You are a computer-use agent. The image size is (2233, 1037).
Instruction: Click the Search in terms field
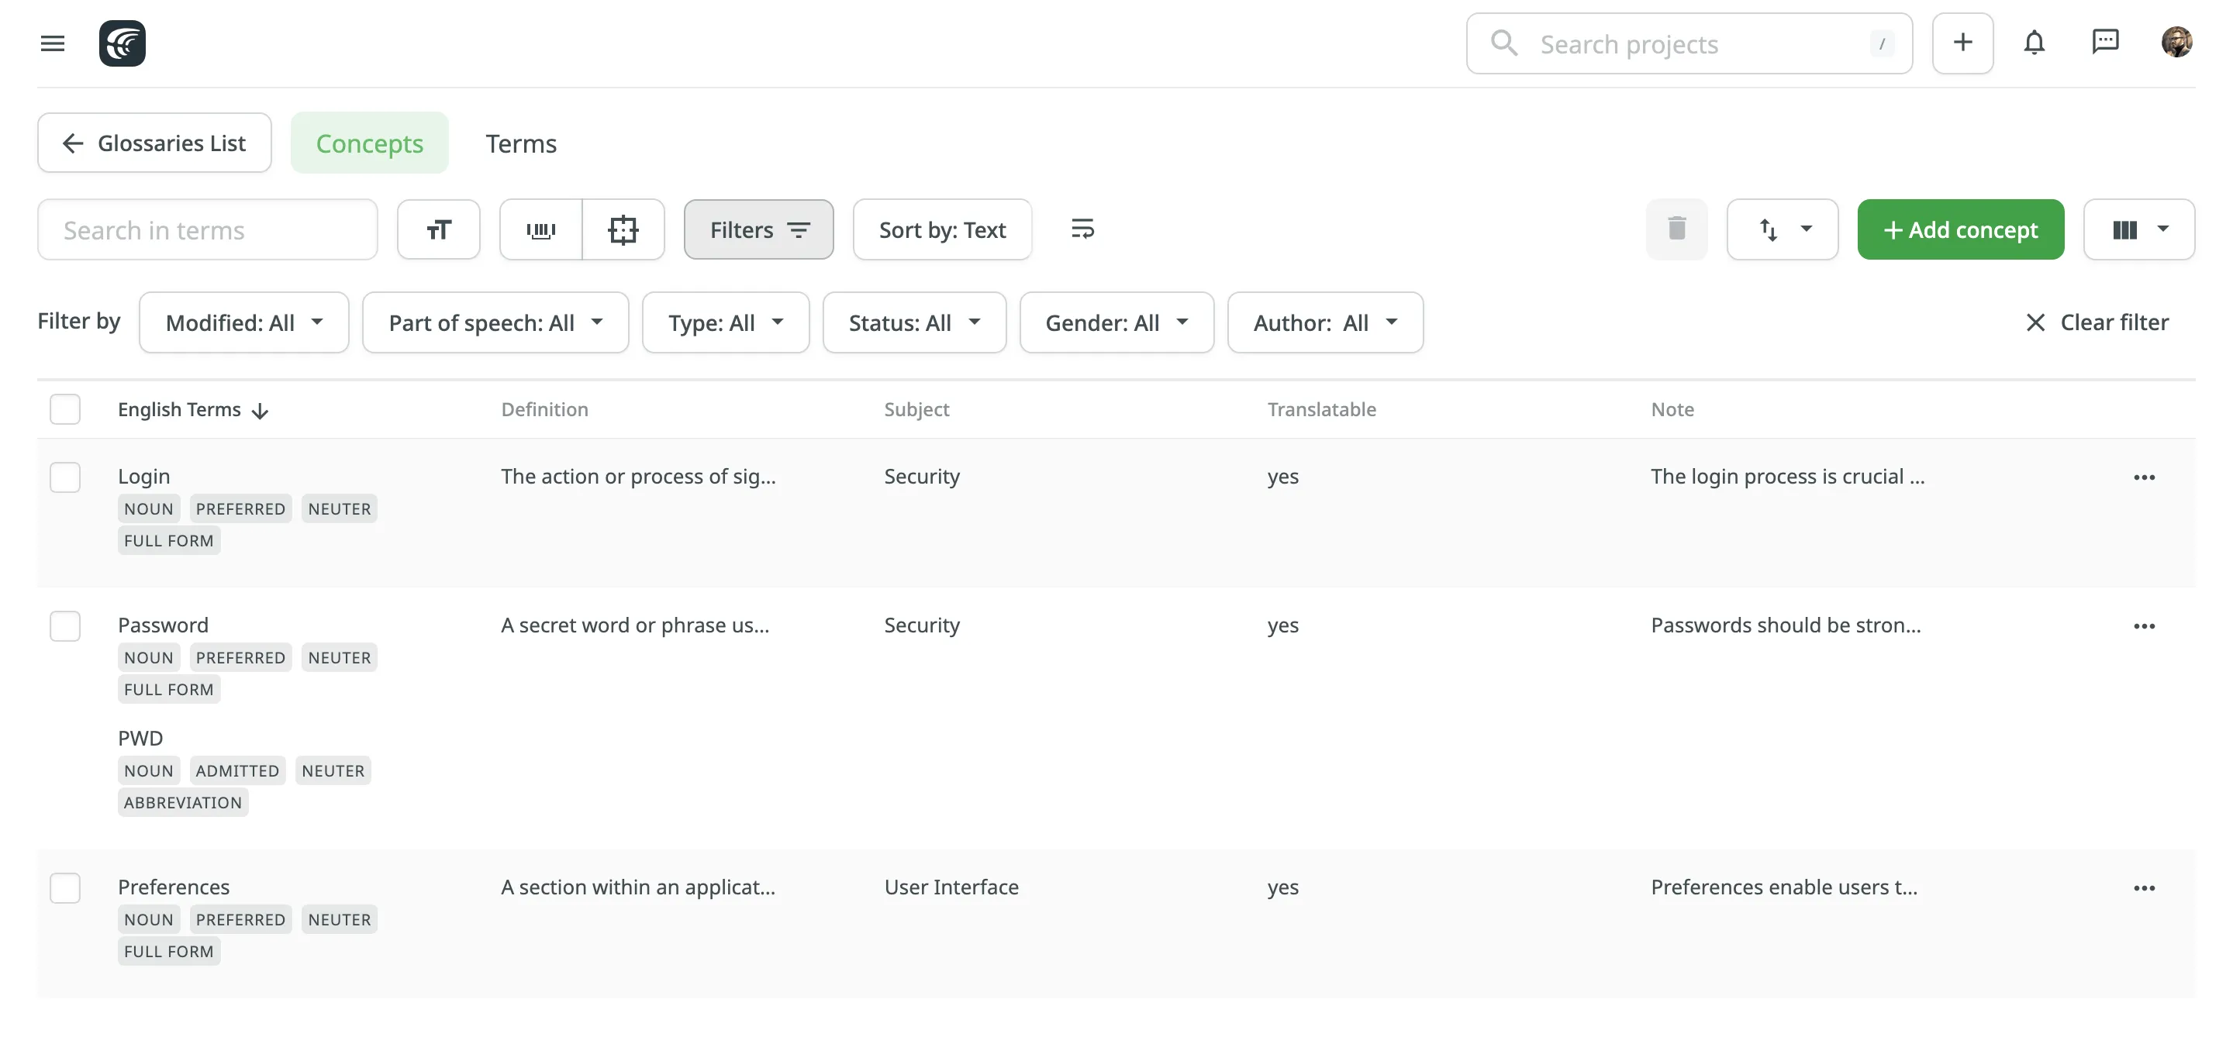pyautogui.click(x=207, y=229)
